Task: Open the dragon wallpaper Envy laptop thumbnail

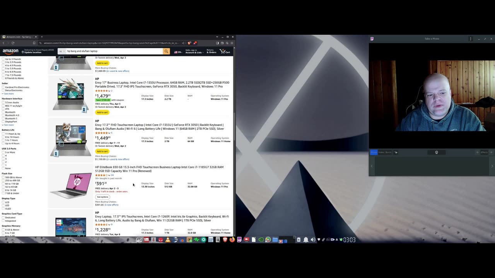Action: [71, 95]
